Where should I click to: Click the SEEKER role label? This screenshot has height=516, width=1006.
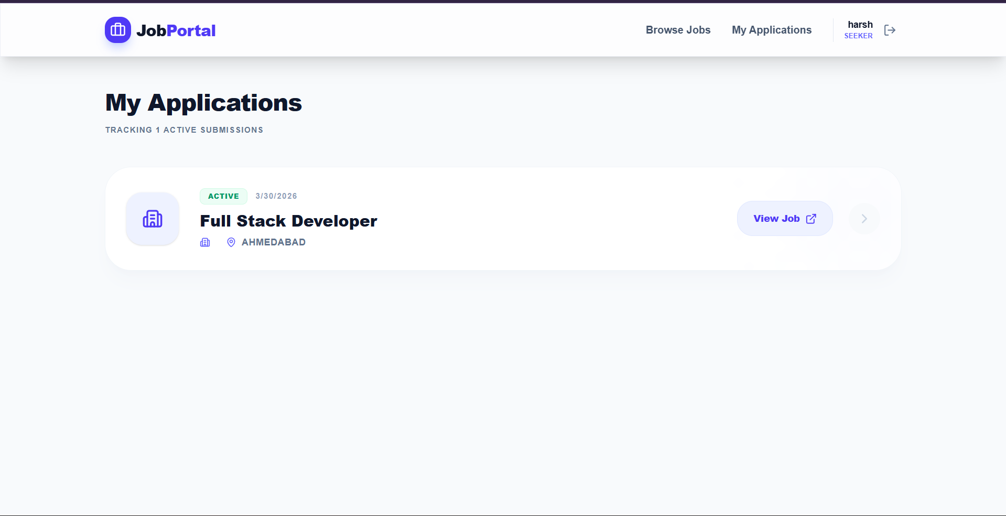point(858,36)
